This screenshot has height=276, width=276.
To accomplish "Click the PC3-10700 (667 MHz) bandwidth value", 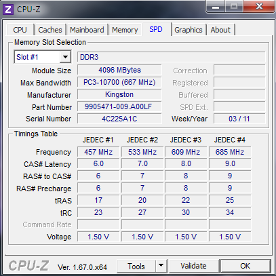I will 119,82.
